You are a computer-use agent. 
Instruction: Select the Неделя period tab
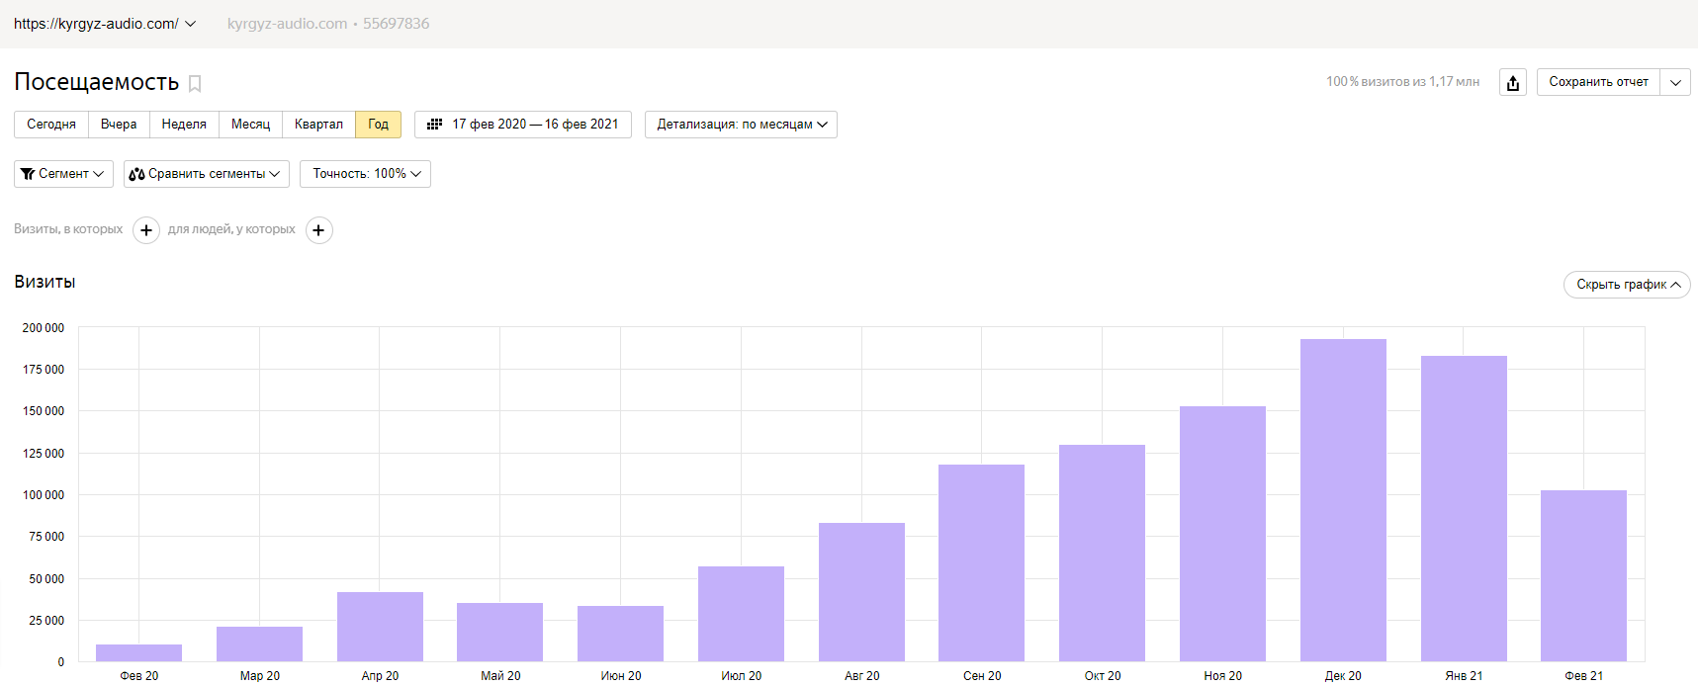pos(184,125)
